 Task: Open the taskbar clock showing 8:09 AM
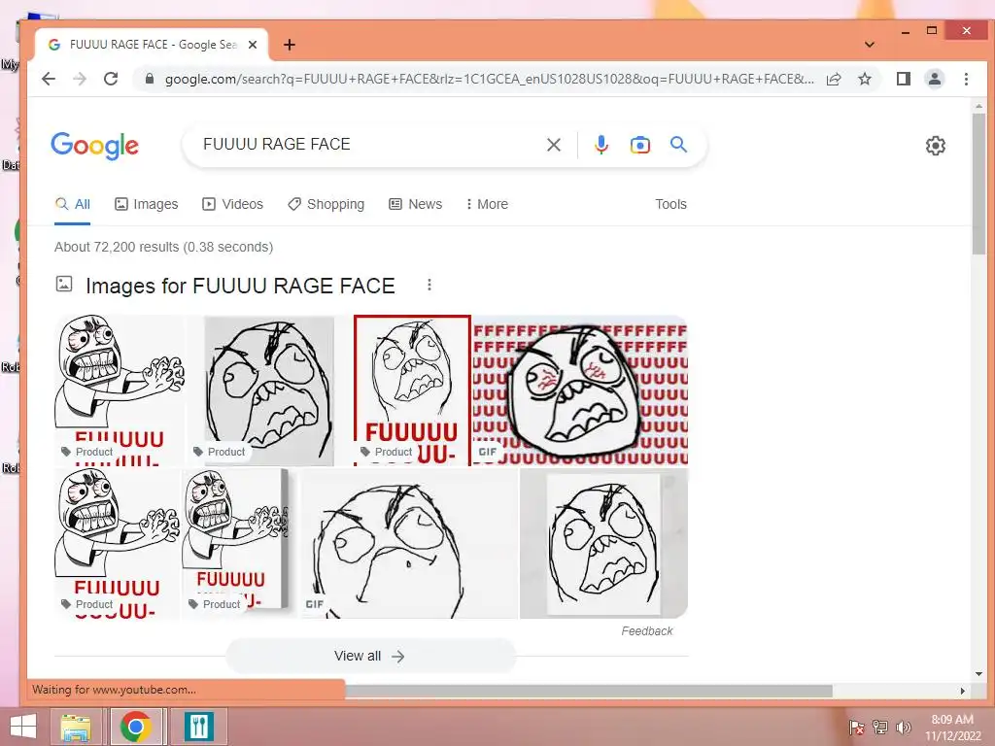[x=952, y=727]
